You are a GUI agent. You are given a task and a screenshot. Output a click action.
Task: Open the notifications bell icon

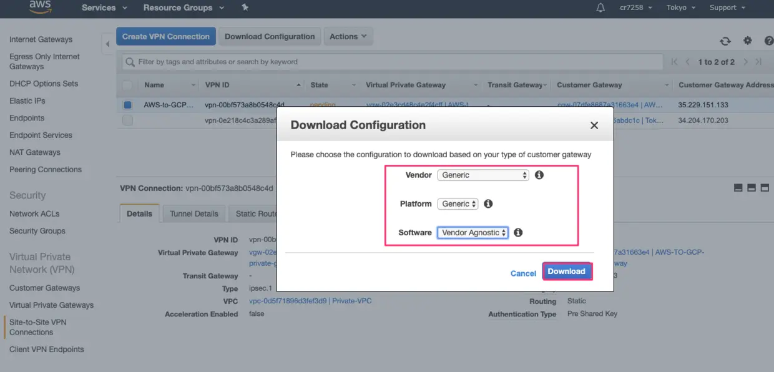[x=600, y=7]
